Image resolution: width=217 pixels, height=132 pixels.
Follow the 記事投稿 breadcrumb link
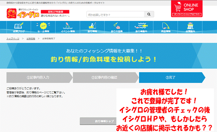tap(31, 39)
